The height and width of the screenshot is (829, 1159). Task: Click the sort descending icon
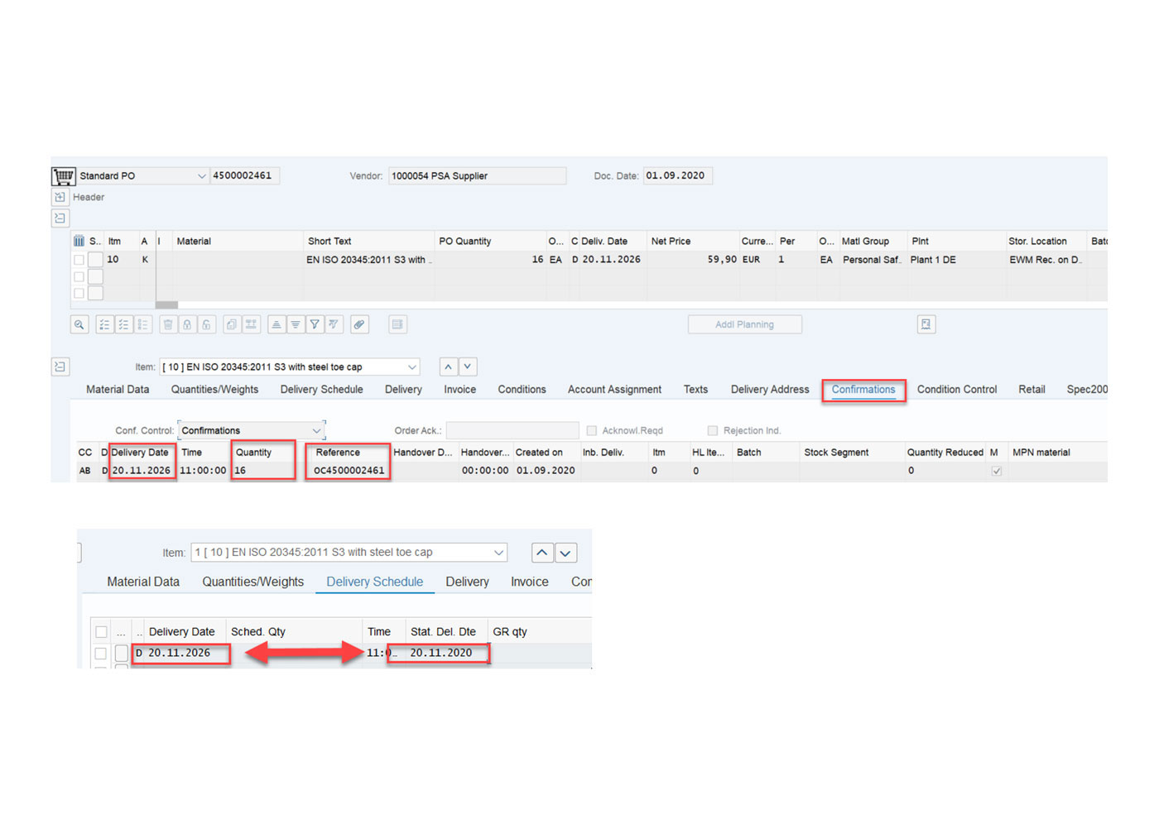point(296,323)
